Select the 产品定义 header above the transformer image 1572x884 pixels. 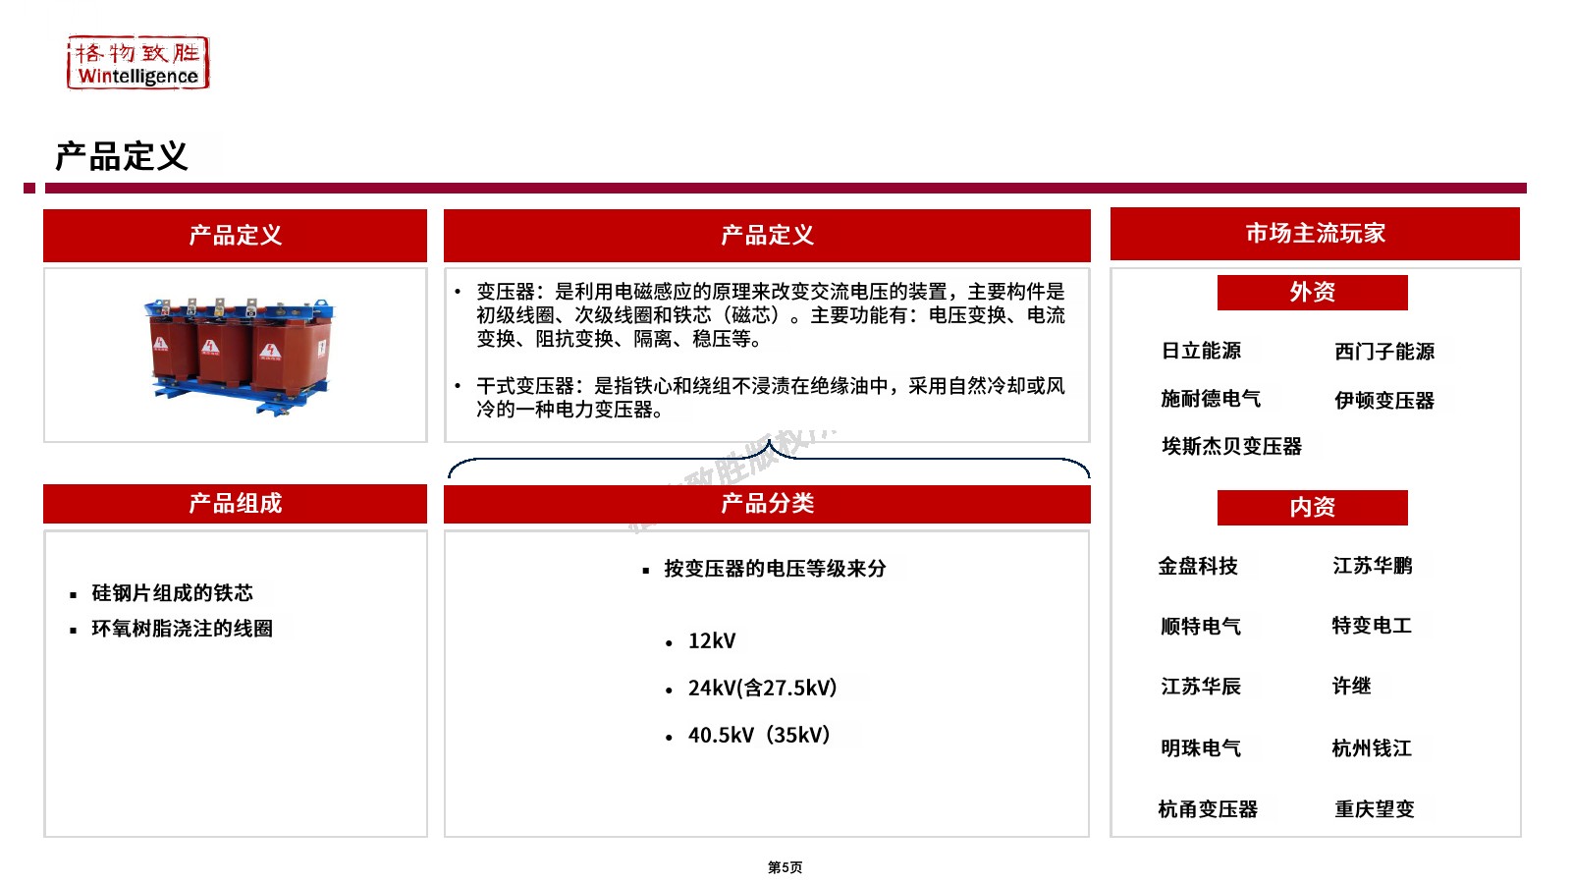(235, 236)
